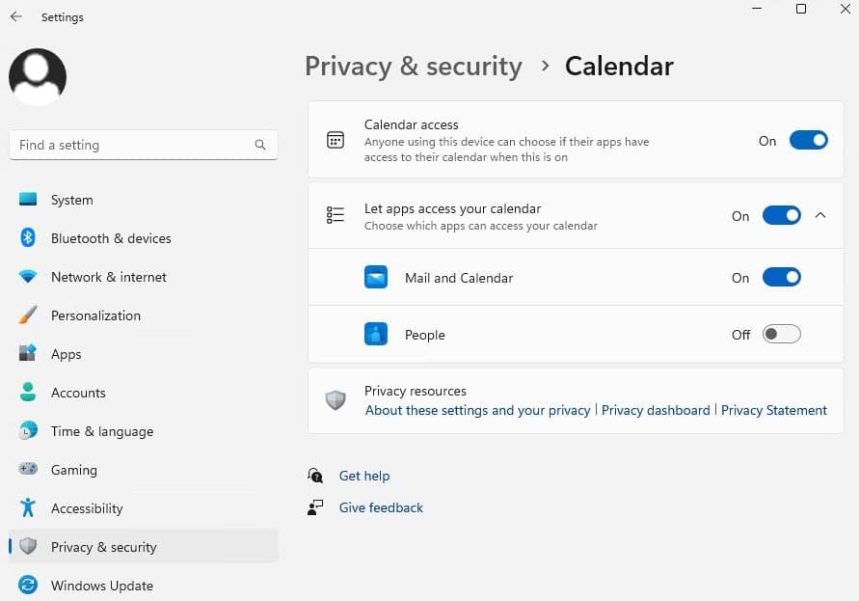
Task: Click the Mail and Calendar app icon
Action: pos(376,278)
